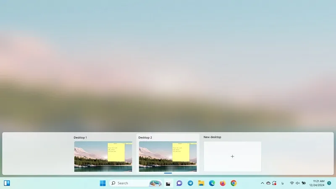Open the Windows Start menu
Viewport: 336px width, 189px height.
pyautogui.click(x=102, y=183)
